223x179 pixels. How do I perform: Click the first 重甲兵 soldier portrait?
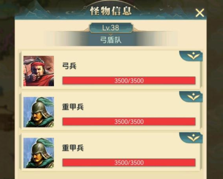pos(39,112)
